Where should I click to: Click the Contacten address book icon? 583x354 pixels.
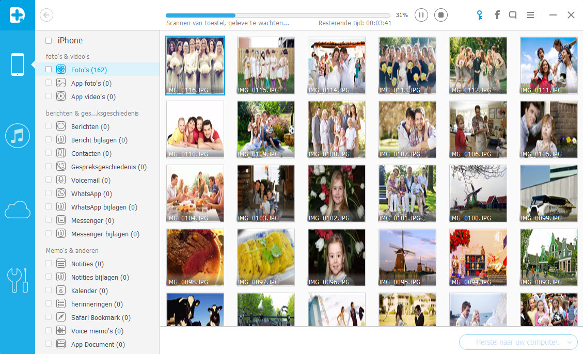(x=61, y=153)
